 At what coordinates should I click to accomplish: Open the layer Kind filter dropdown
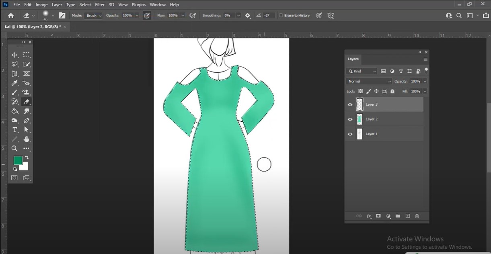[362, 71]
